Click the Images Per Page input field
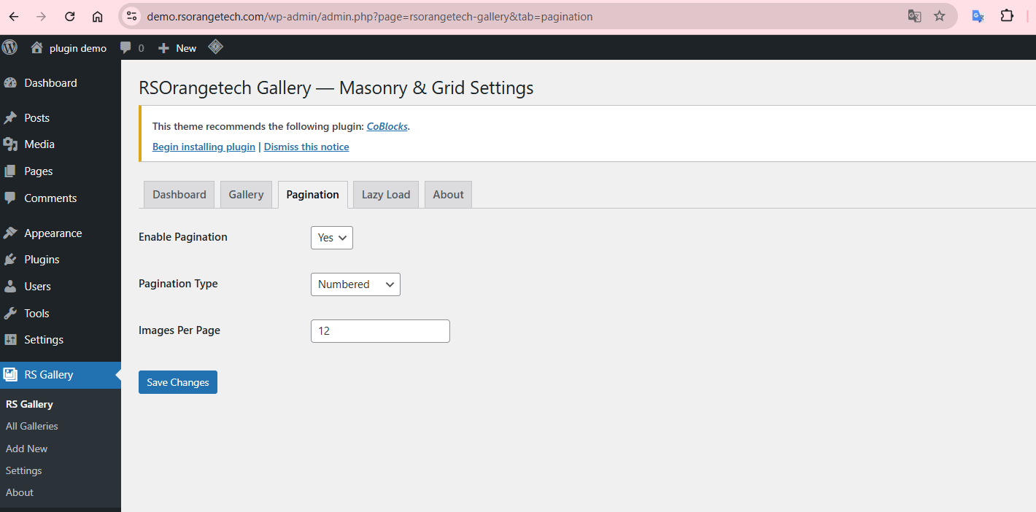Viewport: 1036px width, 512px height. tap(380, 331)
